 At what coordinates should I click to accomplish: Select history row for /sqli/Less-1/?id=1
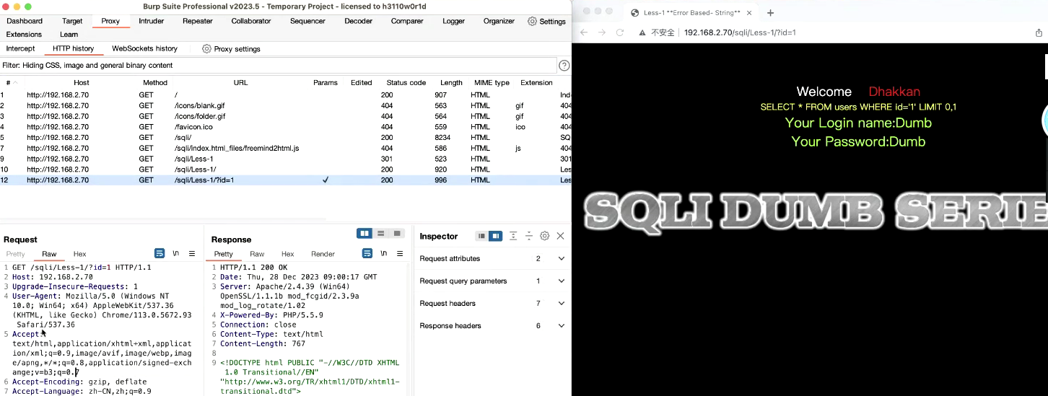click(x=285, y=180)
